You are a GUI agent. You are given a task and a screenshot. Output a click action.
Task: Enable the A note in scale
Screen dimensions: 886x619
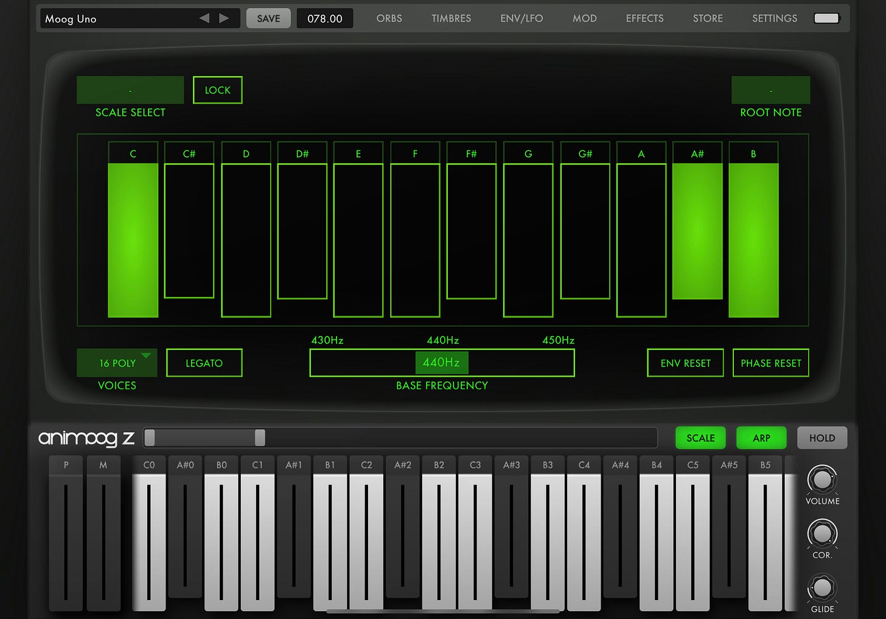641,229
